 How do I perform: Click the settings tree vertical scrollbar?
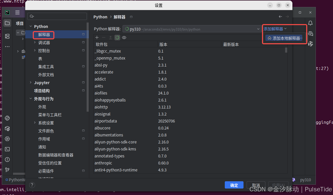pyautogui.click(x=88, y=67)
